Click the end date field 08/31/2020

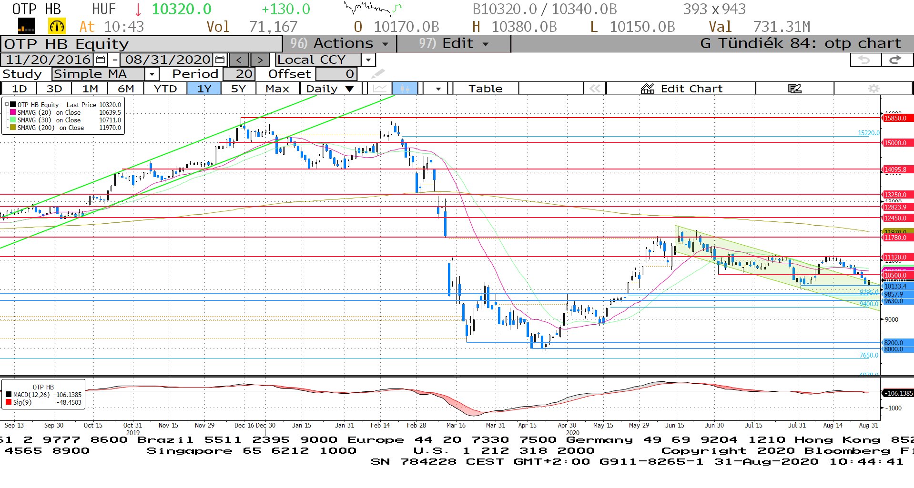[168, 60]
